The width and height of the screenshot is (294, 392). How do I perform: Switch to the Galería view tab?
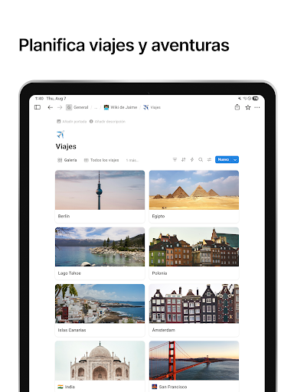pos(67,160)
